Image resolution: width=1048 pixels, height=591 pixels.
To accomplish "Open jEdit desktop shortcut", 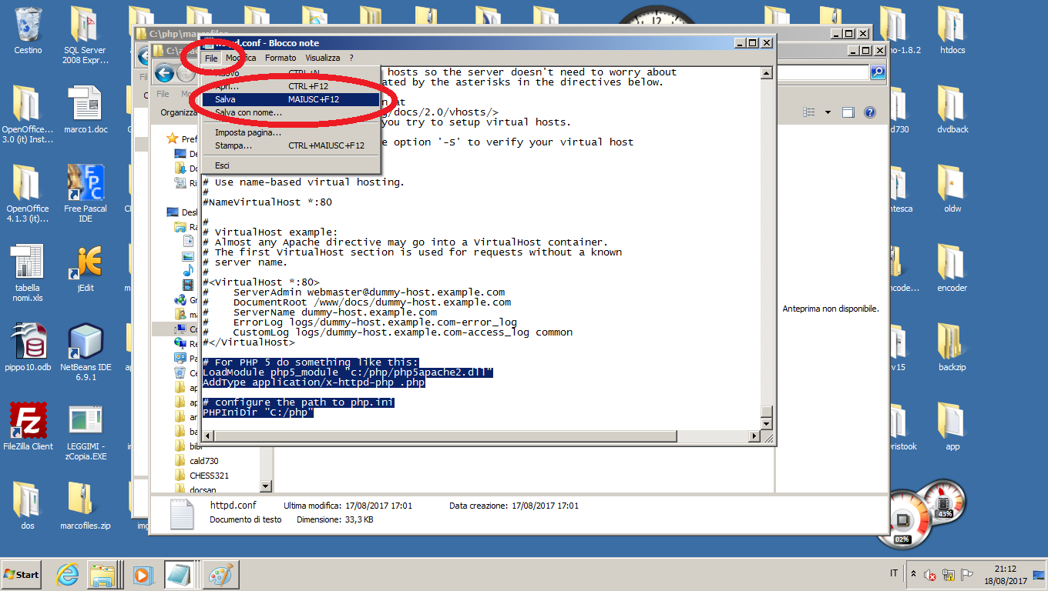I will [x=86, y=265].
